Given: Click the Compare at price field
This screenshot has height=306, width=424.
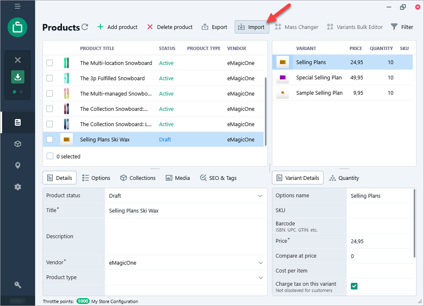Looking at the screenshot, I should 380,256.
